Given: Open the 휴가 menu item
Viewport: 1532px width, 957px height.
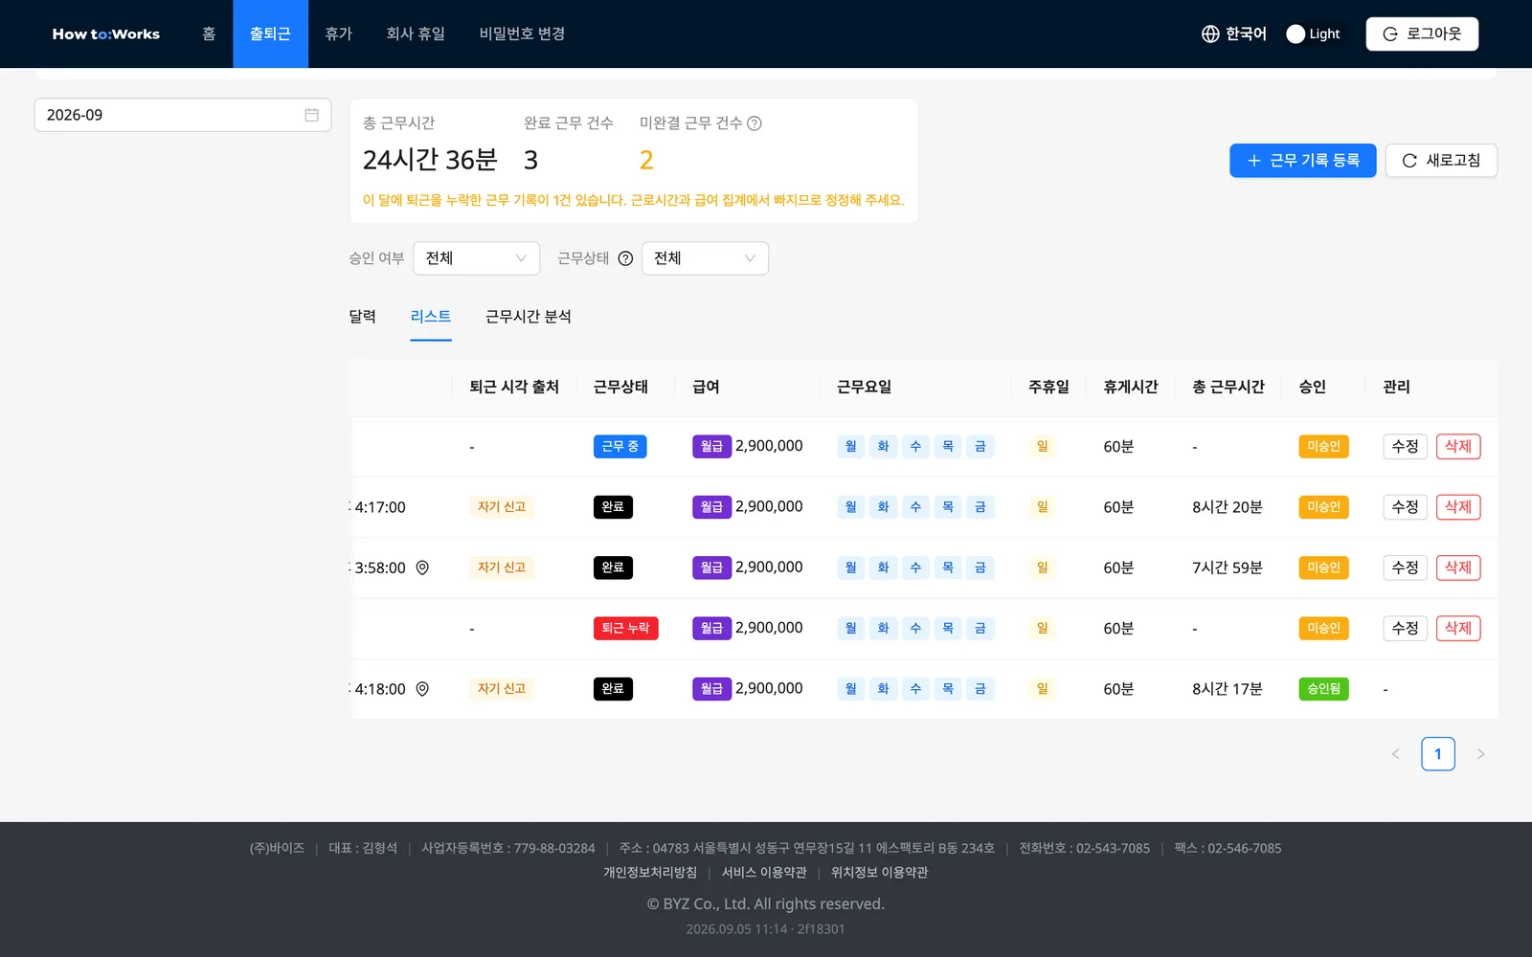Looking at the screenshot, I should click(338, 34).
